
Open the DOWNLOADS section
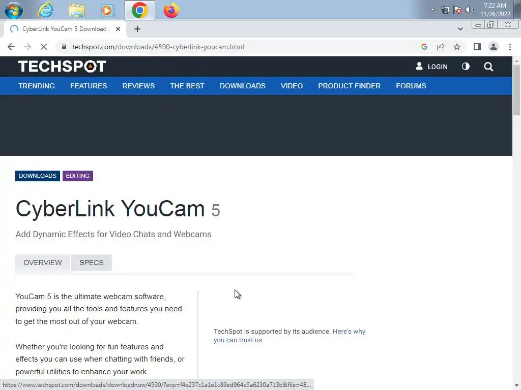point(243,86)
